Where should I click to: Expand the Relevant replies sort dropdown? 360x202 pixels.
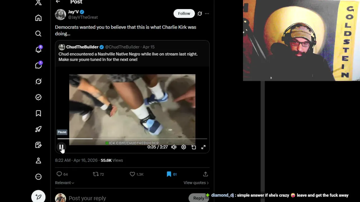(65, 183)
